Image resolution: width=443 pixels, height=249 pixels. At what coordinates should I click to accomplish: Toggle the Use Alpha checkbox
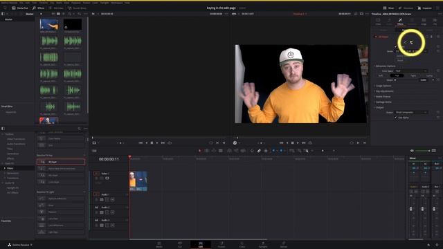(396, 118)
